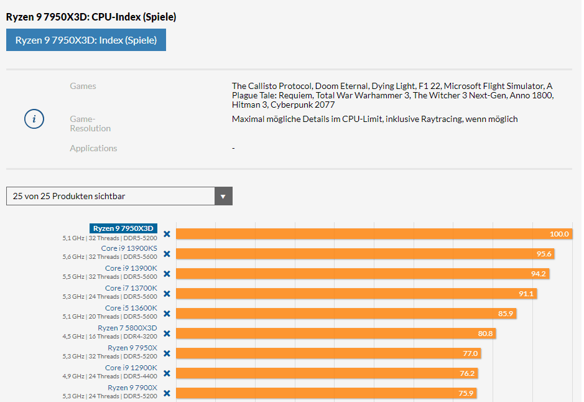
Task: Click specs 5,6 GHz | 32 Threads | DDR5-5600
Action: tap(110, 257)
